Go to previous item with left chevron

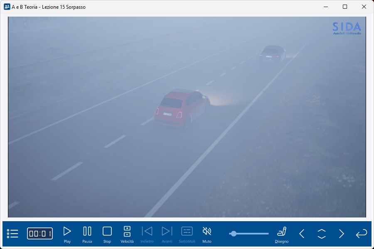[302, 234]
